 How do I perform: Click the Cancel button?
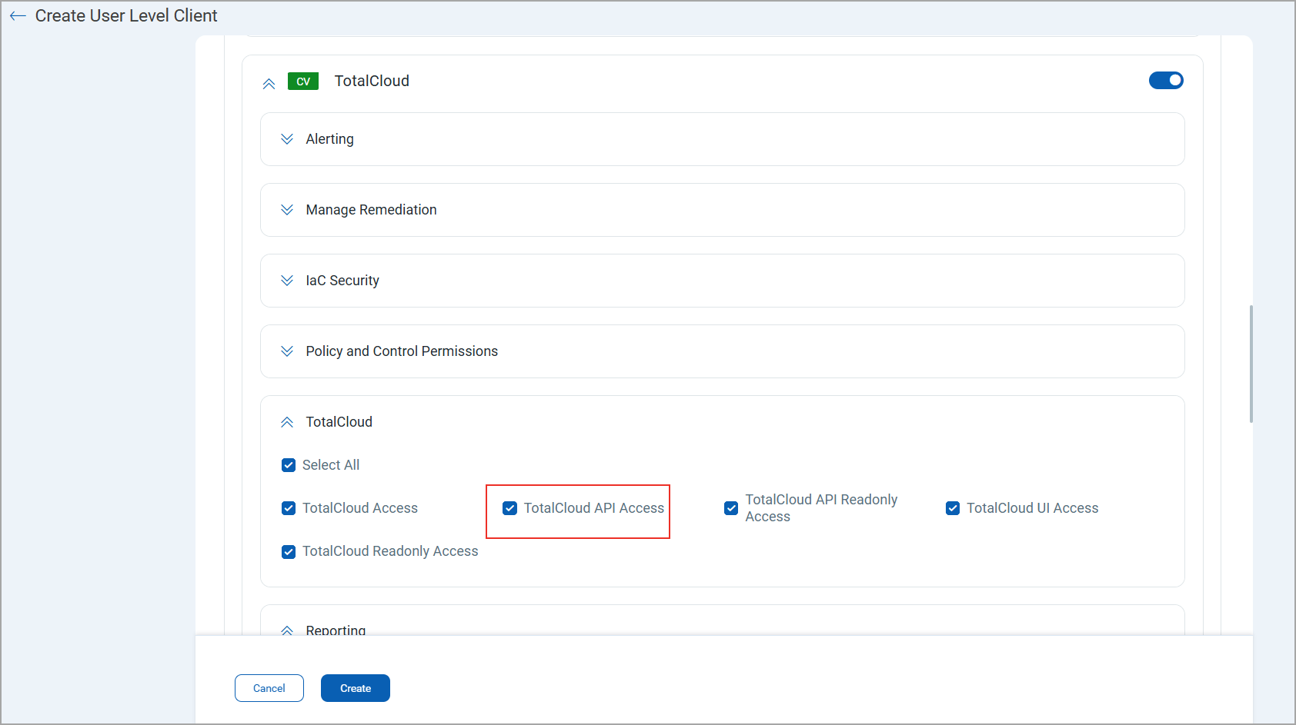(x=269, y=688)
